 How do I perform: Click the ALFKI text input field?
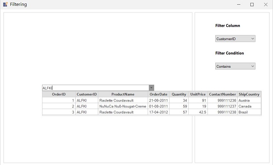click(x=96, y=88)
